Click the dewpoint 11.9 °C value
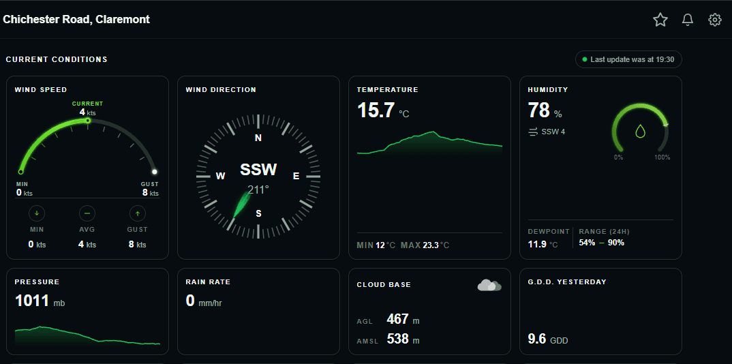Image resolution: width=732 pixels, height=364 pixels. (543, 243)
